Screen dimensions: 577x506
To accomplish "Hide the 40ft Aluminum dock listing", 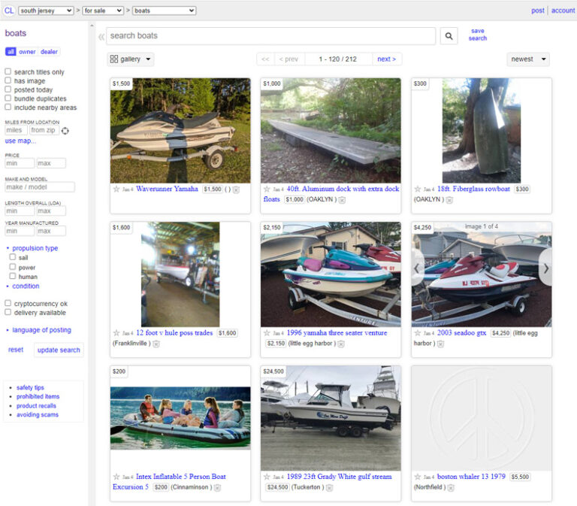I will tap(342, 200).
